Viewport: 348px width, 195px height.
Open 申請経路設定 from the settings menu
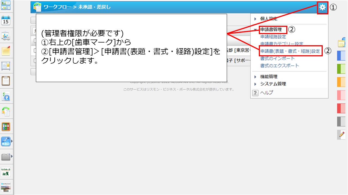click(x=273, y=37)
